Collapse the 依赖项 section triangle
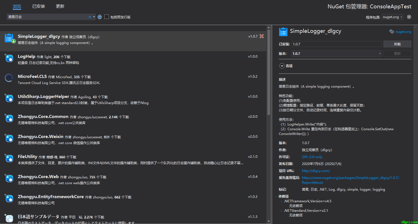The image size is (418, 224). (x=276, y=196)
